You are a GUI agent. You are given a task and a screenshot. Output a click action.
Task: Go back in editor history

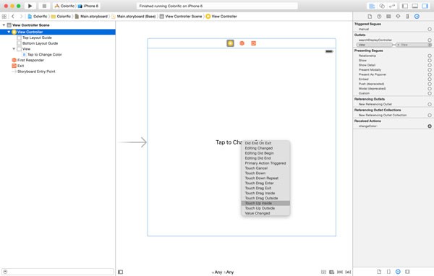(x=13, y=17)
